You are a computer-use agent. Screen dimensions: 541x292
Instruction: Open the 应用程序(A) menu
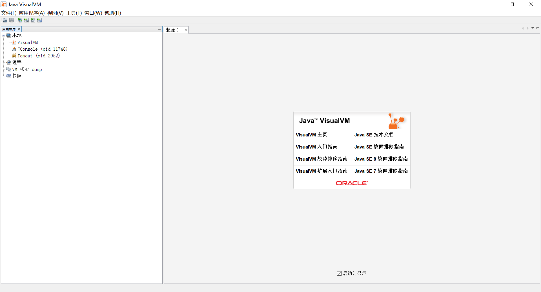pos(32,13)
